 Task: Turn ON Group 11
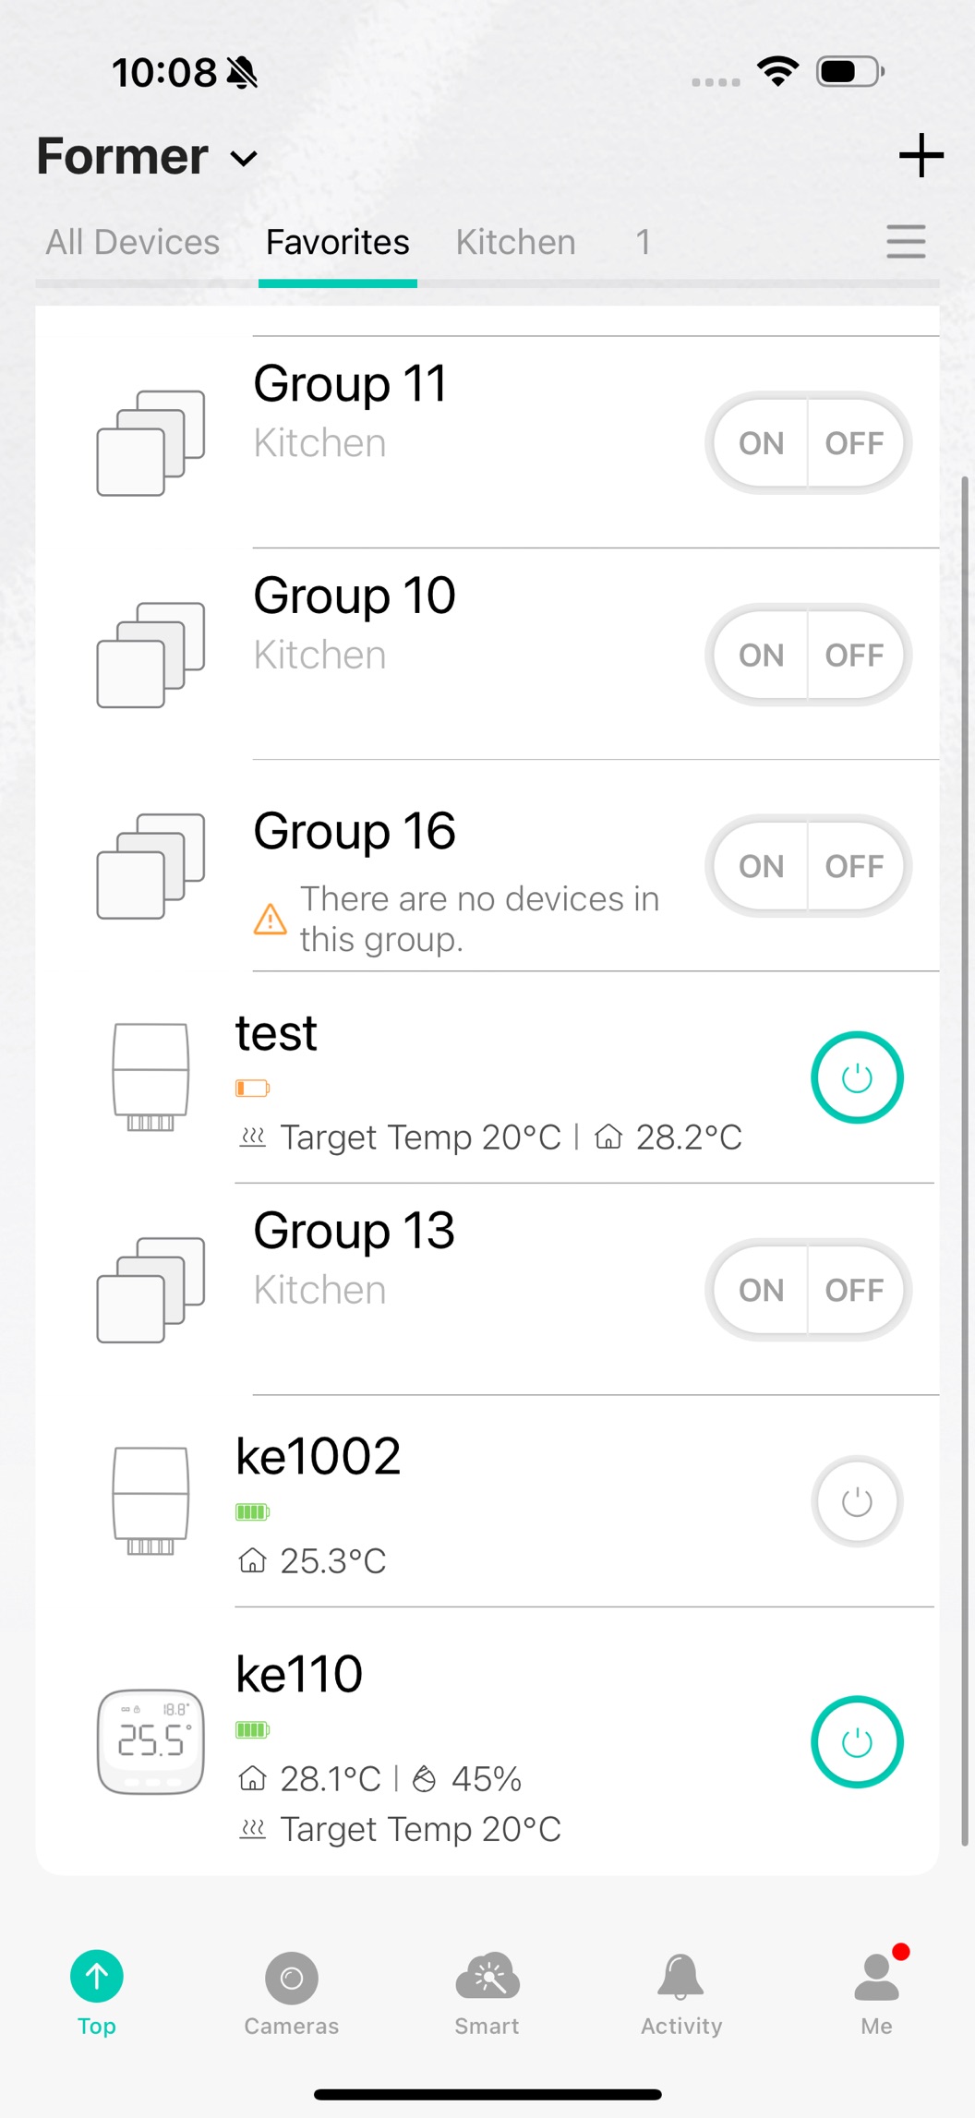coord(761,443)
